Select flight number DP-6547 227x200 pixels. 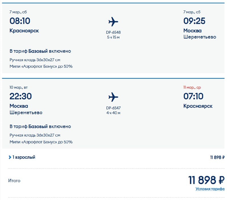point(113,108)
